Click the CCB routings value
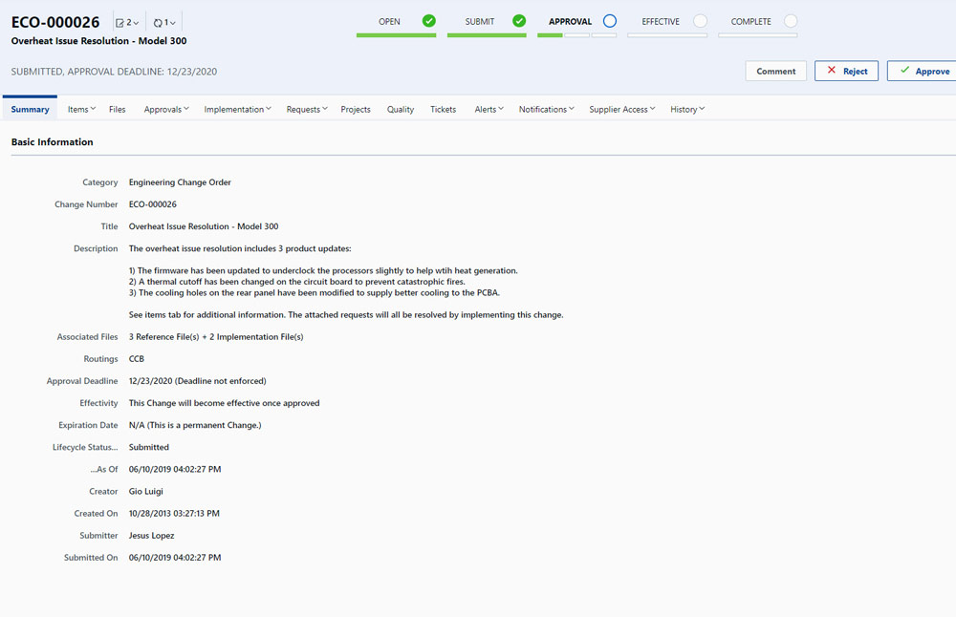This screenshot has height=617, width=956. pos(137,358)
